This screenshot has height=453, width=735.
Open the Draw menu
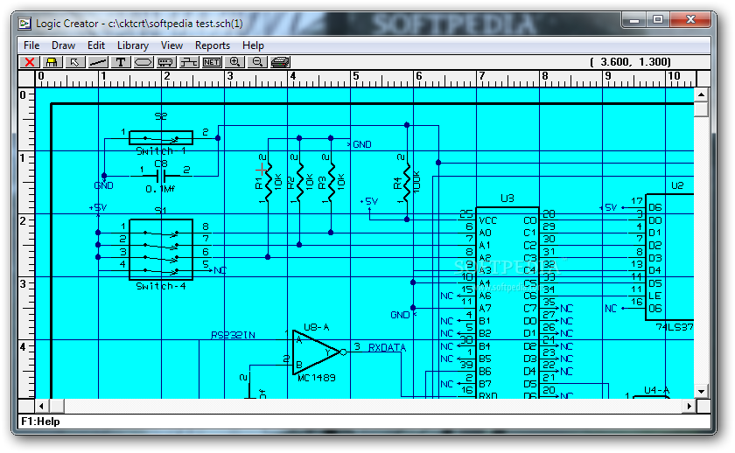(x=63, y=45)
